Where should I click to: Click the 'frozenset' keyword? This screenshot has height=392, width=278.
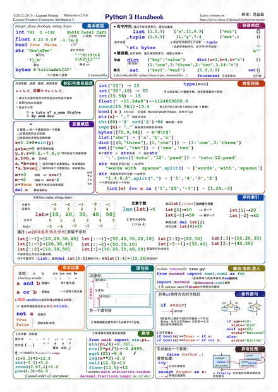point(208,75)
